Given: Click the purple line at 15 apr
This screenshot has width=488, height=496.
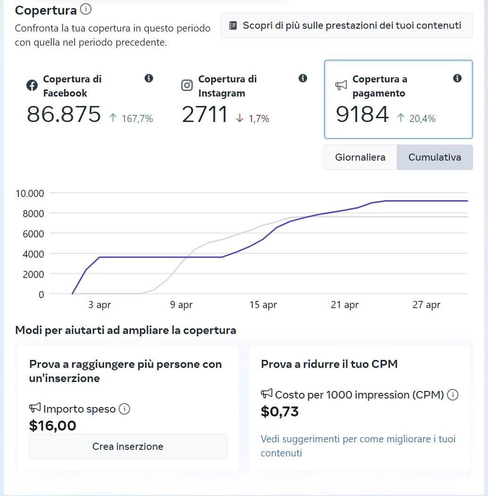Looking at the screenshot, I should [263, 239].
